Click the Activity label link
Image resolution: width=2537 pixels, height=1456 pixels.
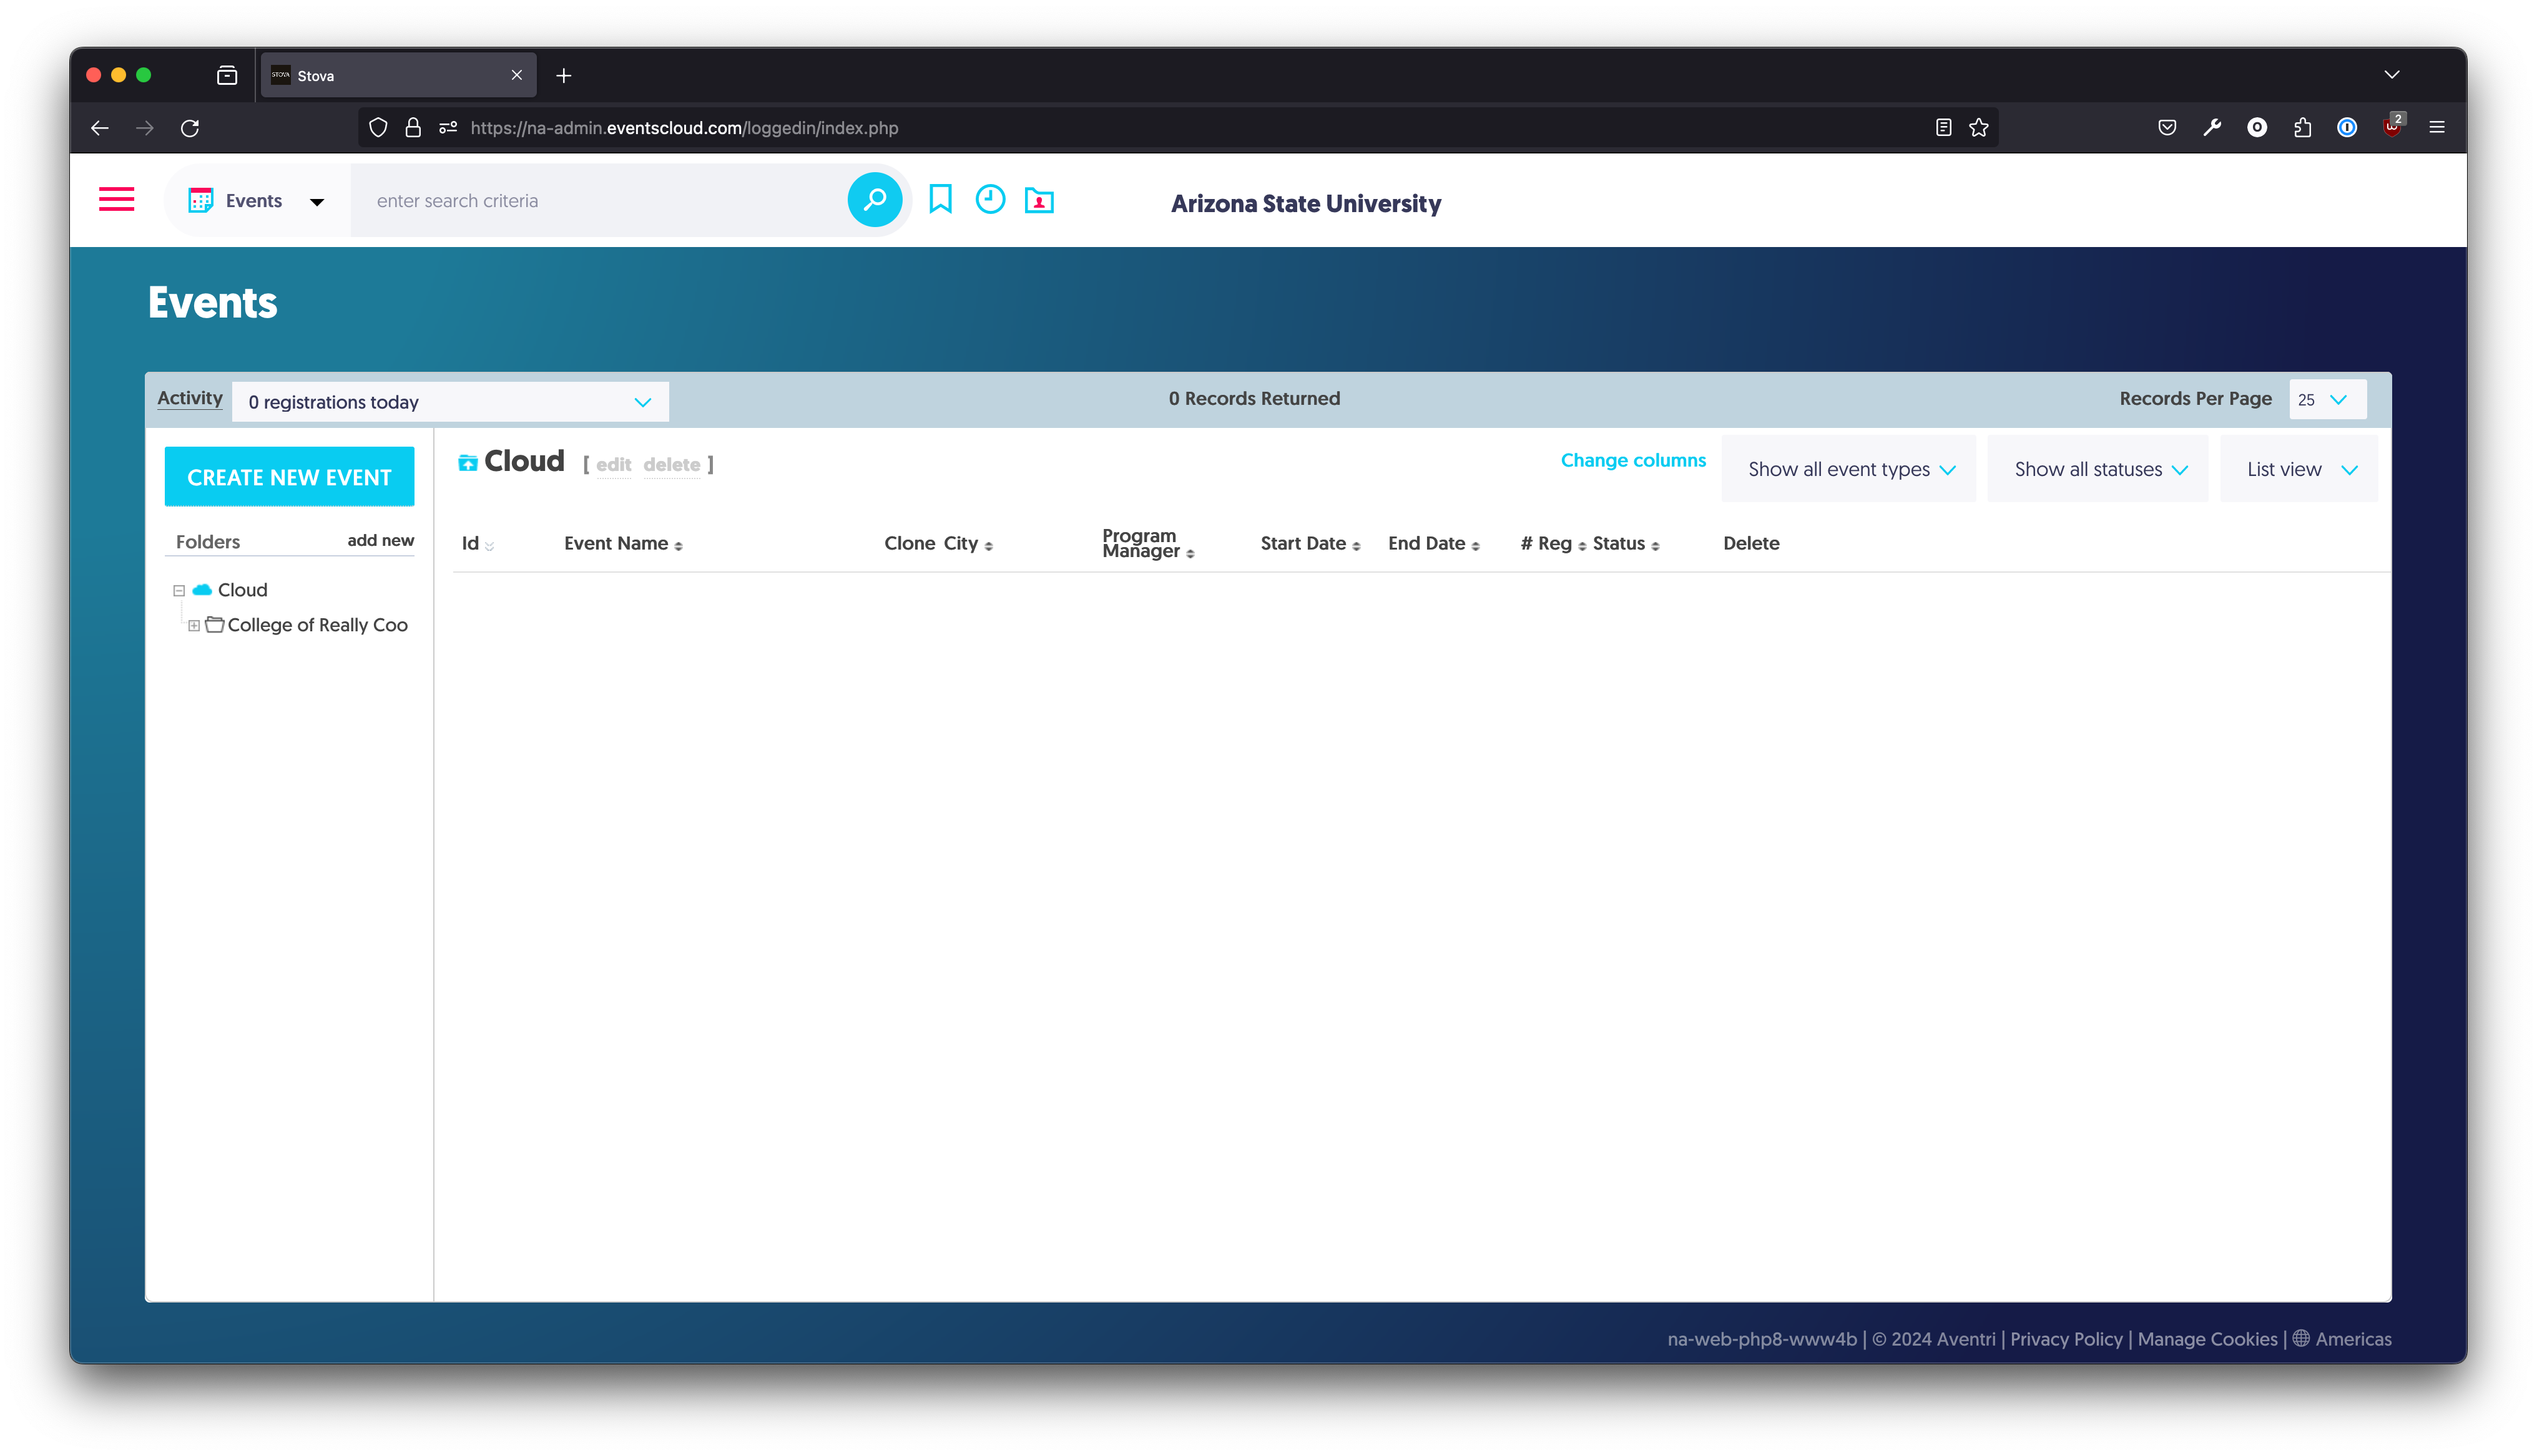(x=189, y=398)
